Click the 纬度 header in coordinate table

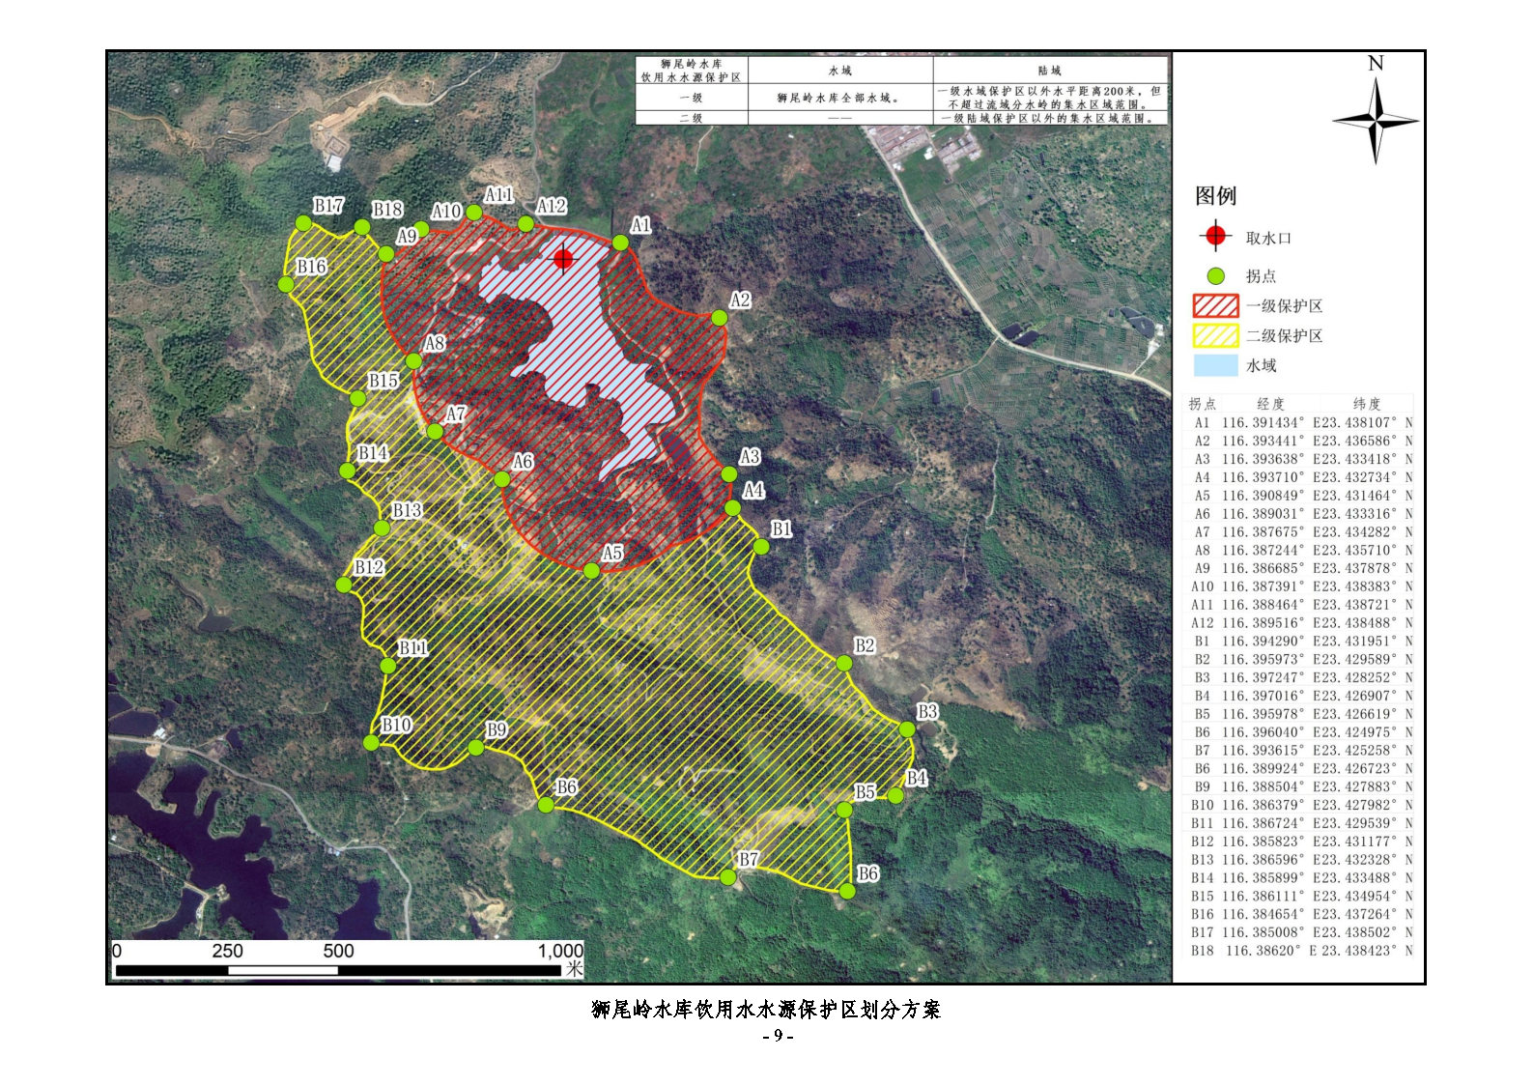[x=1367, y=404]
